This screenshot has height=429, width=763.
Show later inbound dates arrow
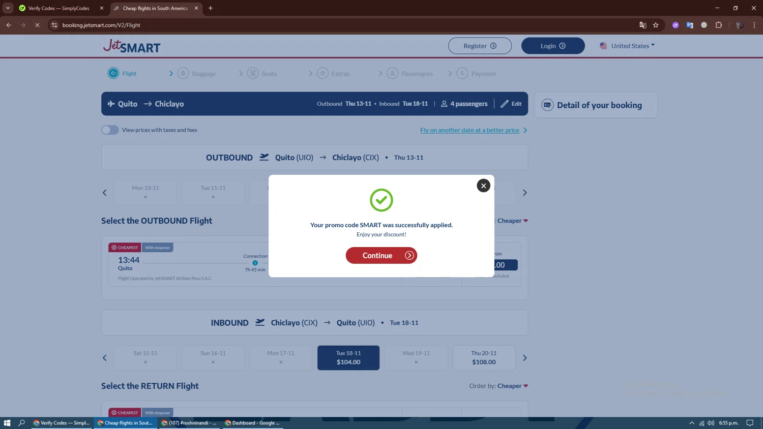point(525,358)
